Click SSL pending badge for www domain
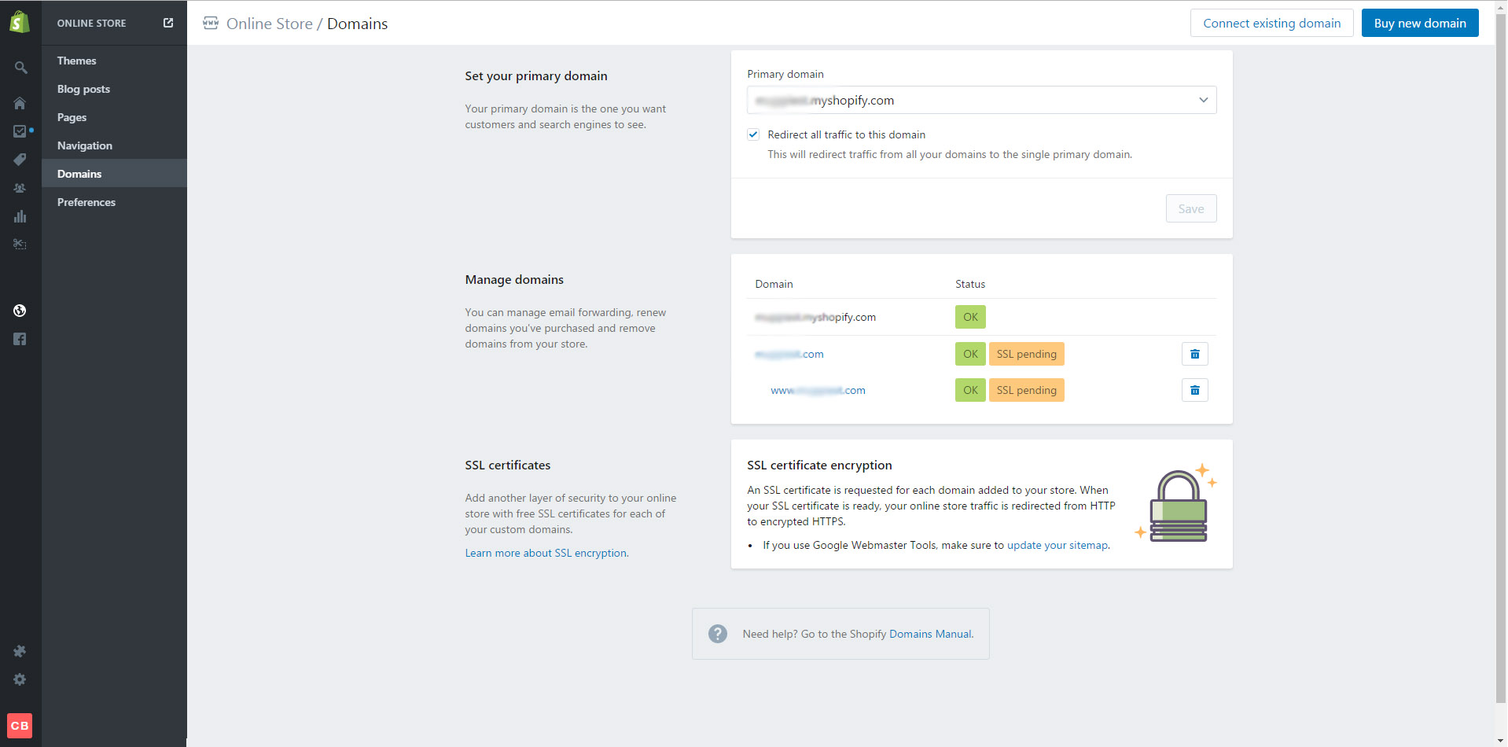 click(1026, 390)
